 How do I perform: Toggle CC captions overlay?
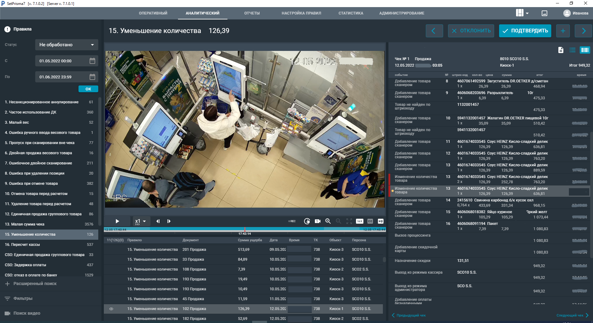370,221
